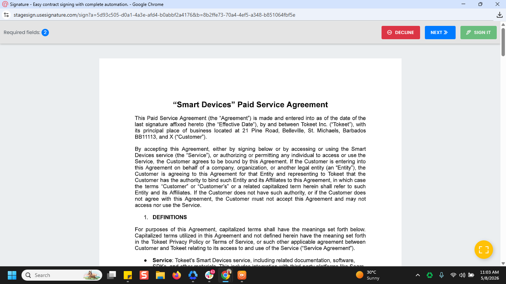Launch Sticky Notes from taskbar
Viewport: 506px width, 284px height.
click(x=128, y=275)
